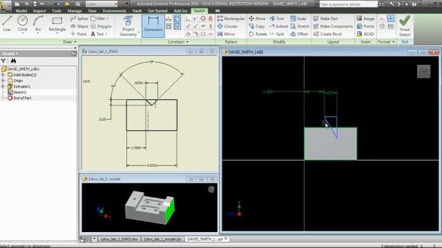Insert ACAD file
Screen dimensions: 442x248
[365, 34]
